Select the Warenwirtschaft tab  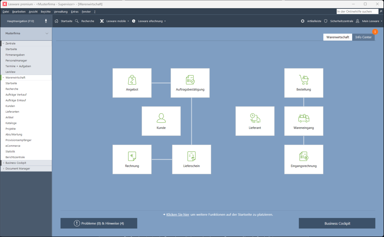coord(338,37)
